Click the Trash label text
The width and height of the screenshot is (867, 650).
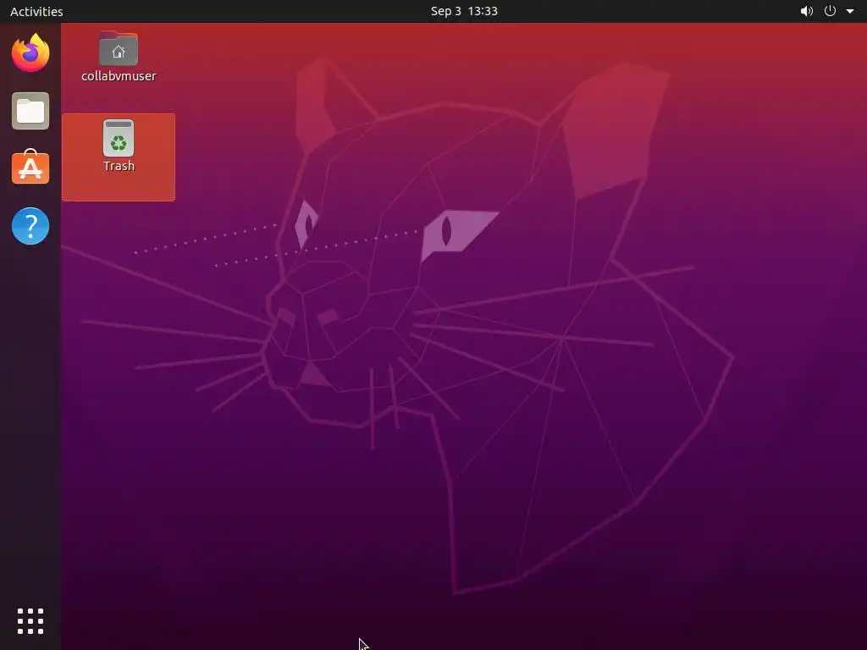(119, 166)
